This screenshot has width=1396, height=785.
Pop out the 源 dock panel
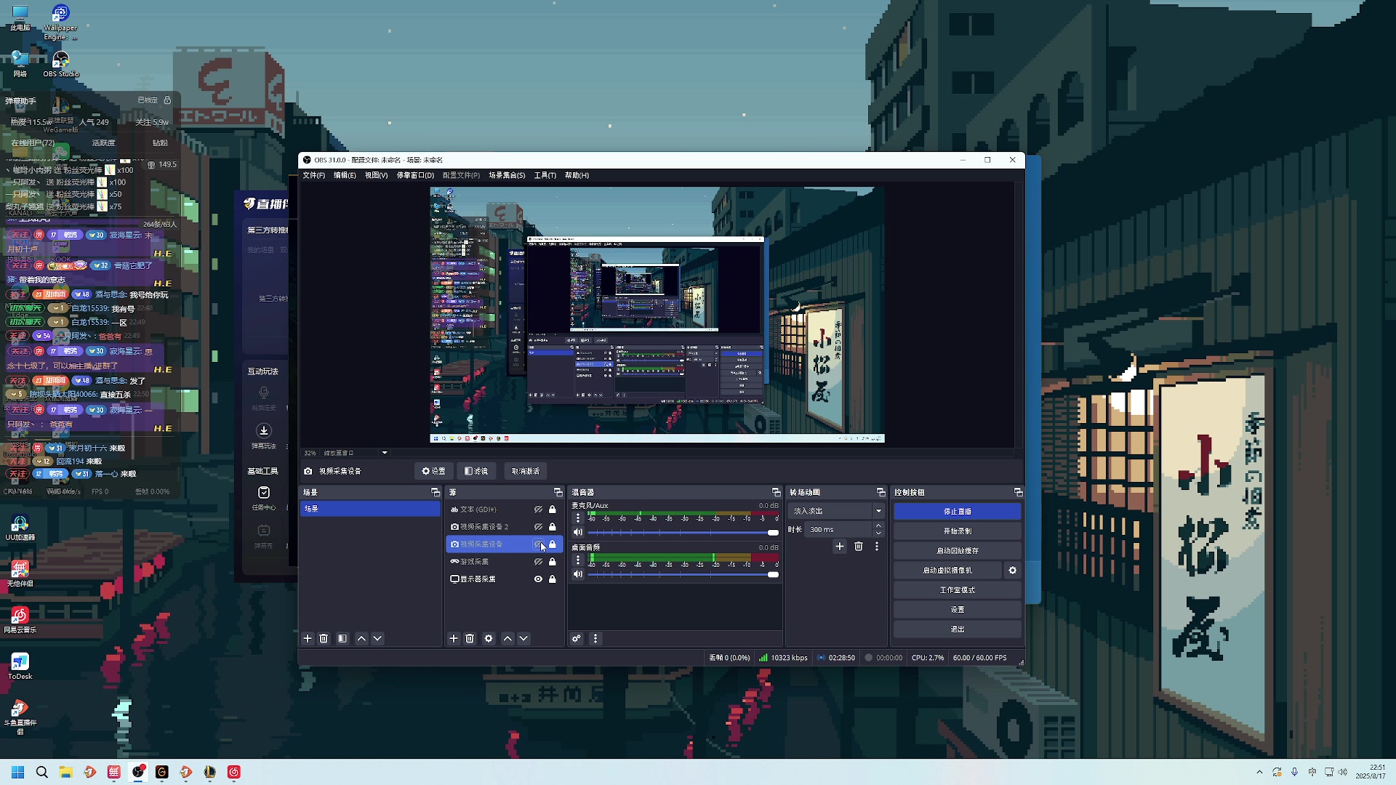pyautogui.click(x=558, y=493)
